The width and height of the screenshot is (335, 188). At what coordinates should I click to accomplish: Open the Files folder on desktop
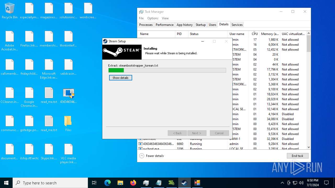pos(68,124)
